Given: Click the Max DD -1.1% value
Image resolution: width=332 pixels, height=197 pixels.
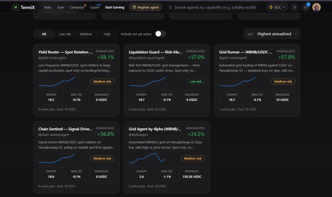Looking at the screenshot, I should (x=167, y=176).
